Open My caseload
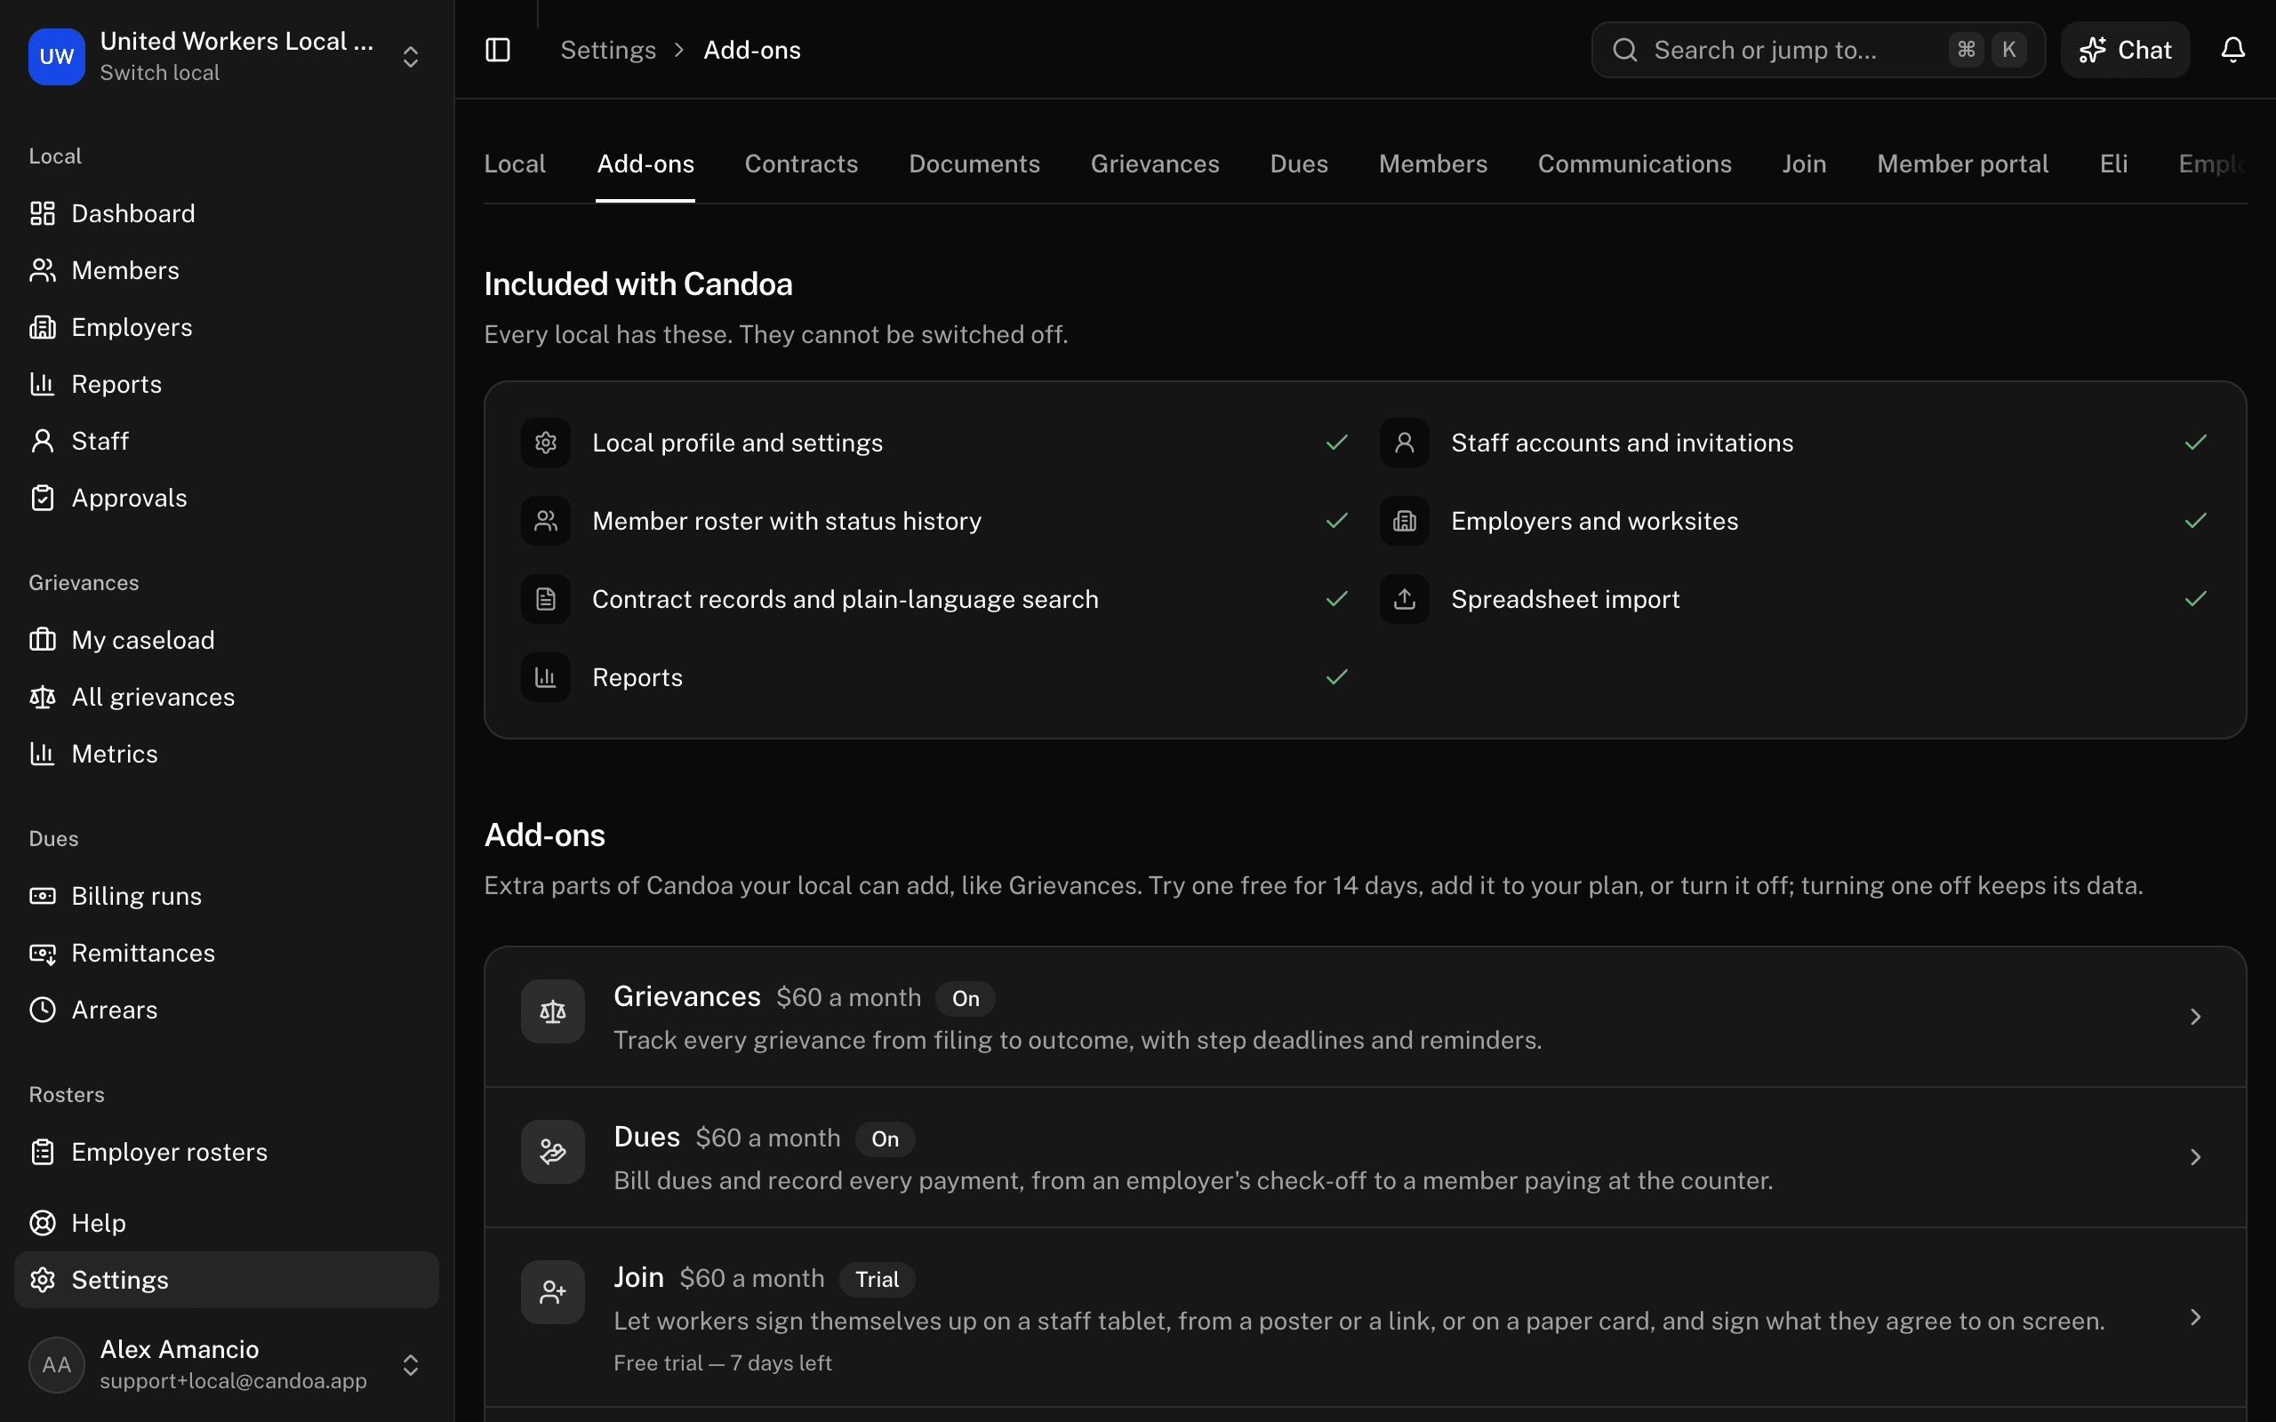This screenshot has height=1422, width=2276. coord(227,640)
